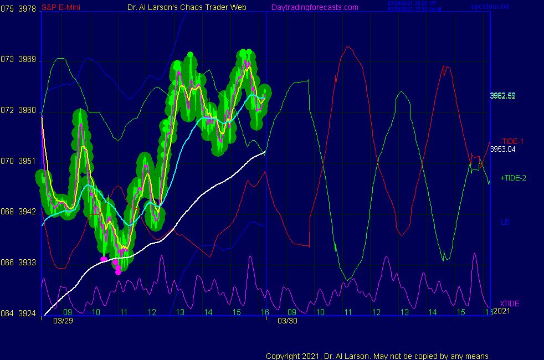Click the blue "LB" legend label

click(x=505, y=222)
